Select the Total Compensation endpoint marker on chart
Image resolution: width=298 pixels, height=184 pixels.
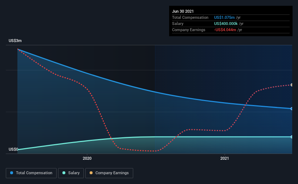pos(292,109)
